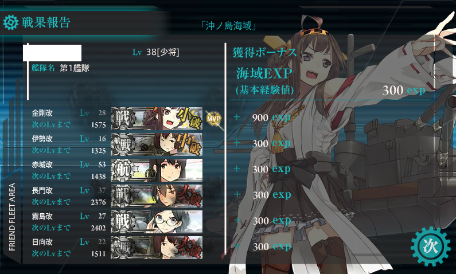This screenshot has height=274, width=456.
Task: Click the 900 exp bonus entry
Action: click(x=271, y=118)
